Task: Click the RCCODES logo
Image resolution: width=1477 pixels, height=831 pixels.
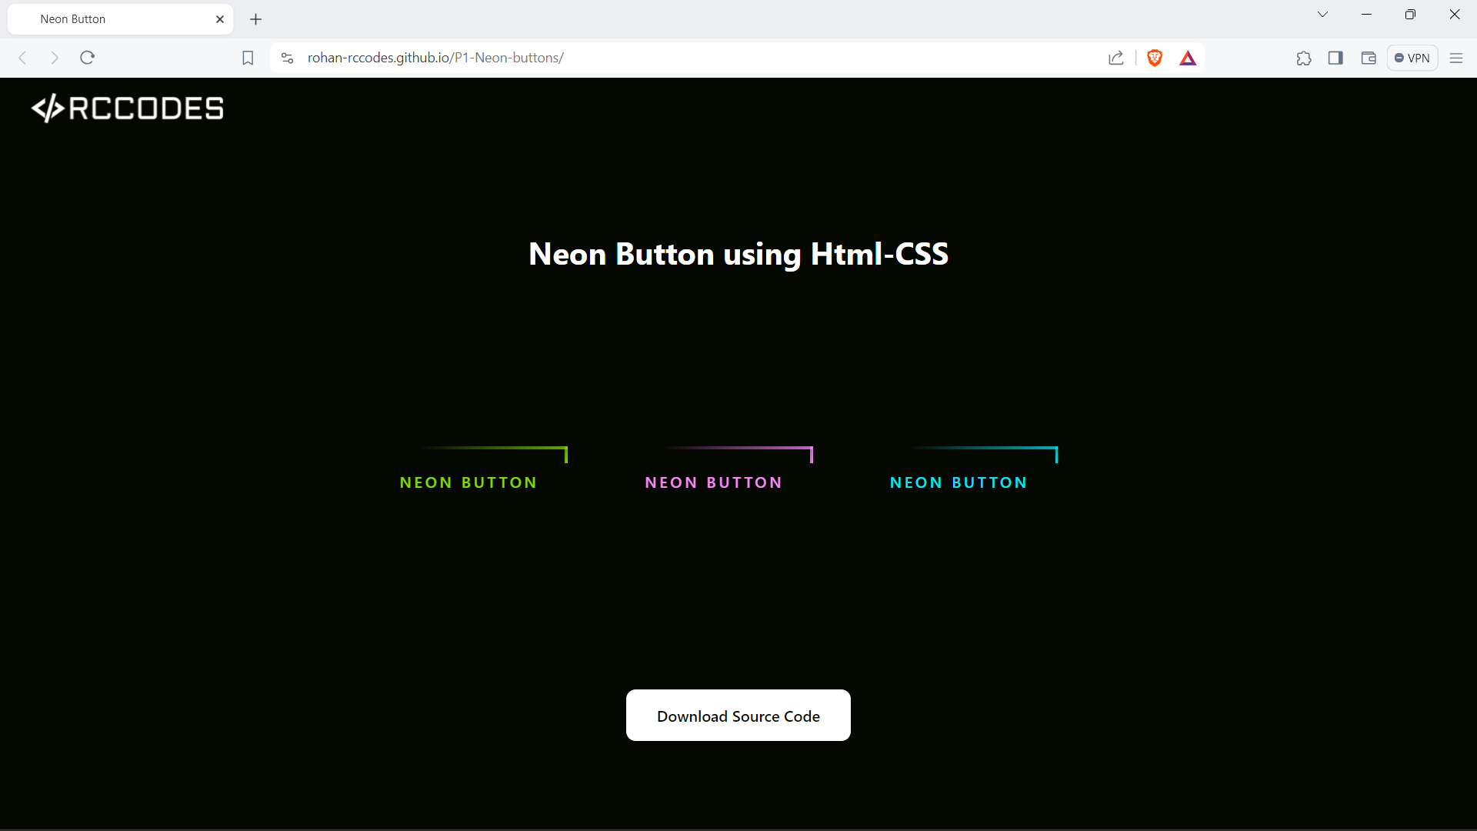Action: pos(128,108)
